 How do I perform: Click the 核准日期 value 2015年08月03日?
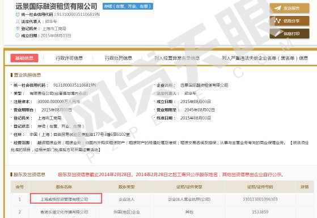tap(196, 118)
